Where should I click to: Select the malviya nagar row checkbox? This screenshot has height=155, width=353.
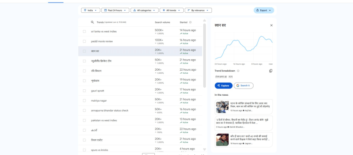(85, 100)
